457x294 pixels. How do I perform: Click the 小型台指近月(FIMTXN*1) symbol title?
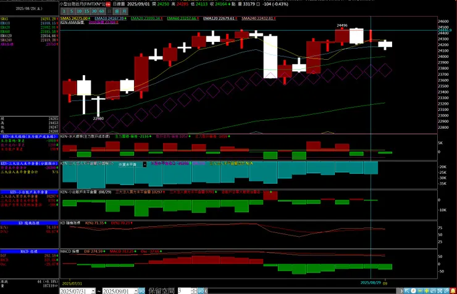point(83,4)
